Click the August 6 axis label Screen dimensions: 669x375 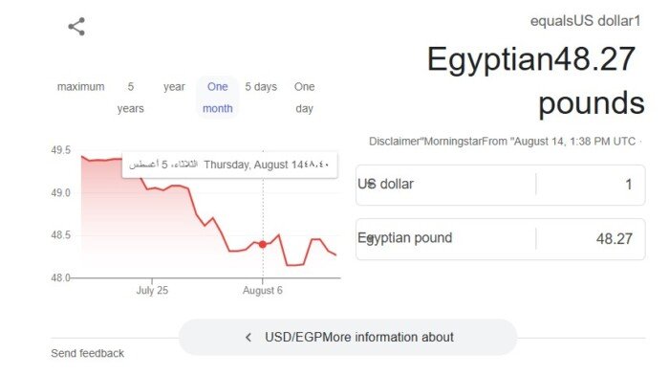[263, 291]
